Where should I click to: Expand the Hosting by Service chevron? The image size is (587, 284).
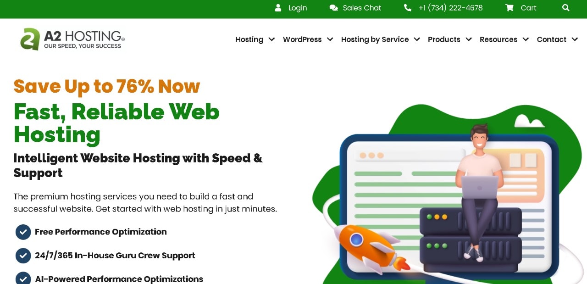pos(417,39)
